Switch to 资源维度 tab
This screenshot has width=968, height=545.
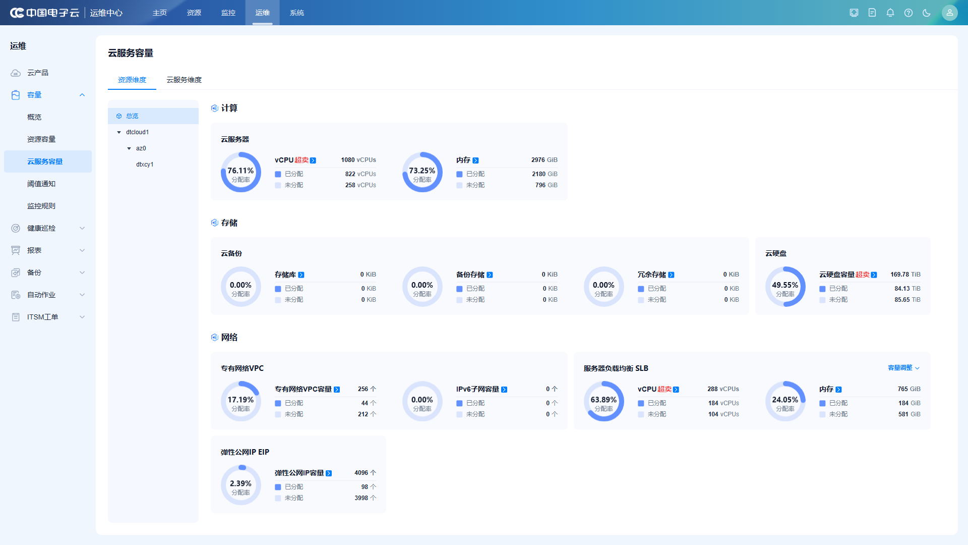pyautogui.click(x=132, y=80)
